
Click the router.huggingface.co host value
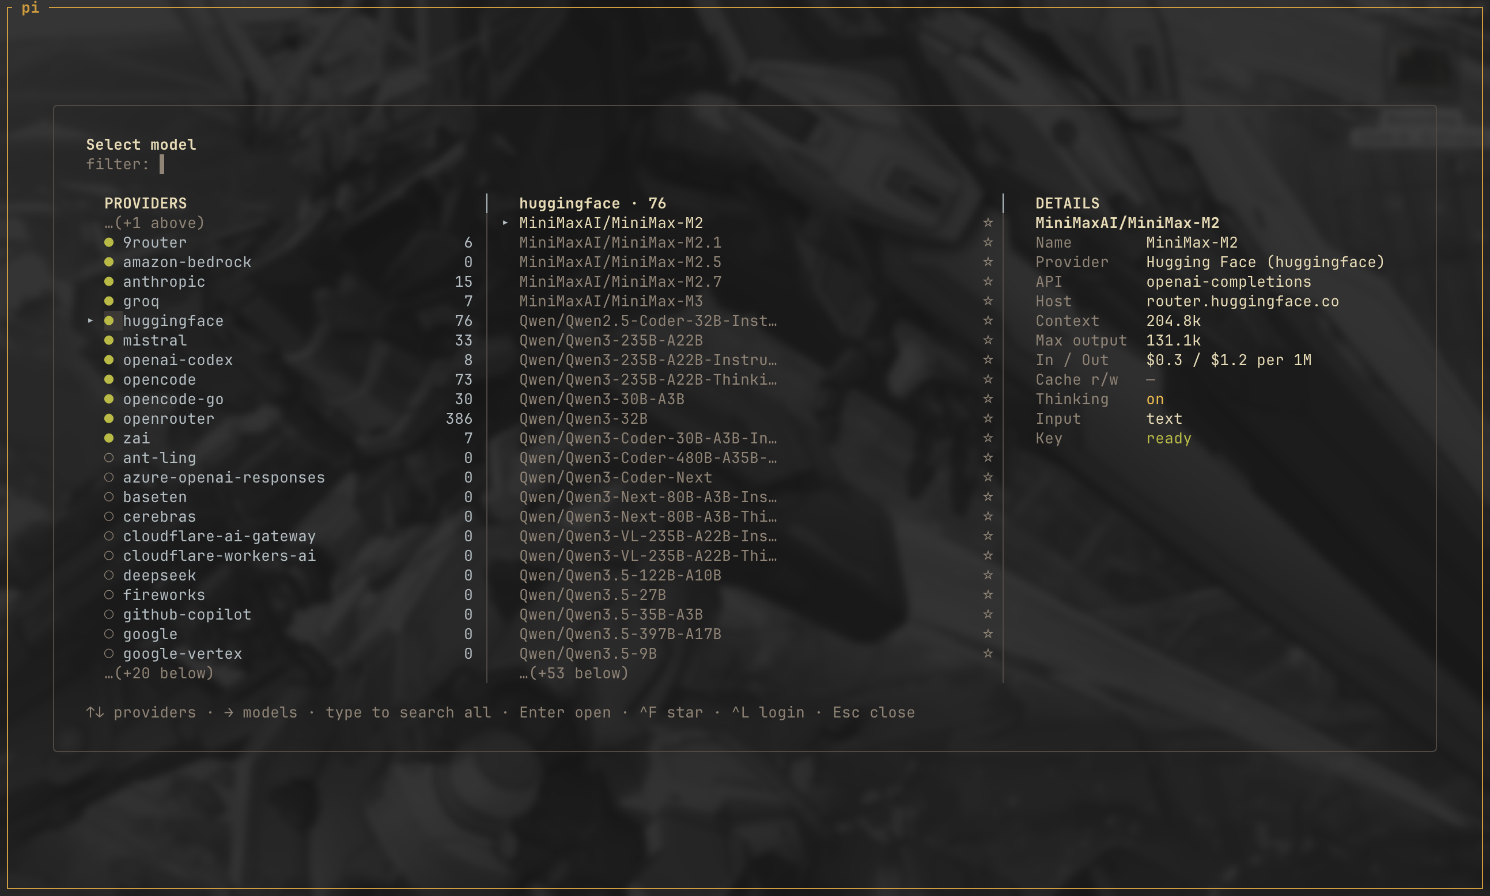1242,301
